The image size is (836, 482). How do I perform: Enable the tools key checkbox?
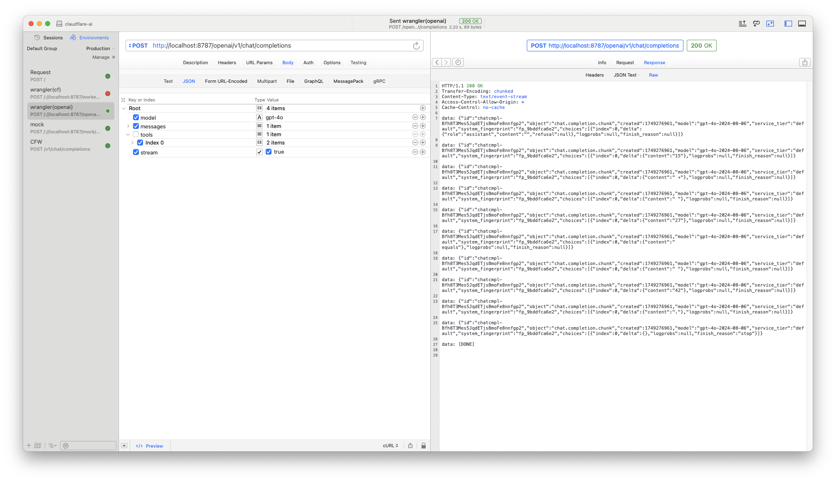(x=136, y=135)
